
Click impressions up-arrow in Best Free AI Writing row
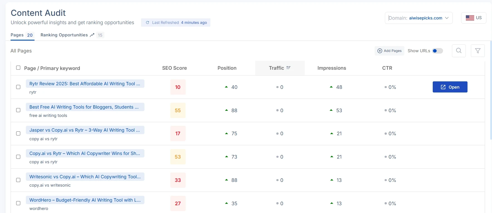pos(331,110)
